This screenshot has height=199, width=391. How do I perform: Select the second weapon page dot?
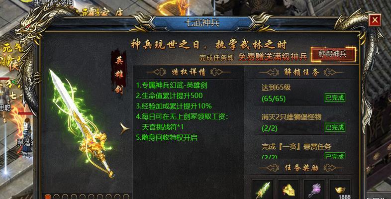pos(56,197)
